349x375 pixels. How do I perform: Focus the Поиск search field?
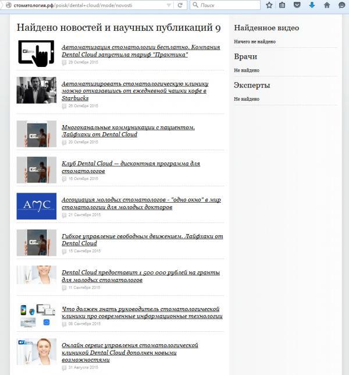point(225,5)
